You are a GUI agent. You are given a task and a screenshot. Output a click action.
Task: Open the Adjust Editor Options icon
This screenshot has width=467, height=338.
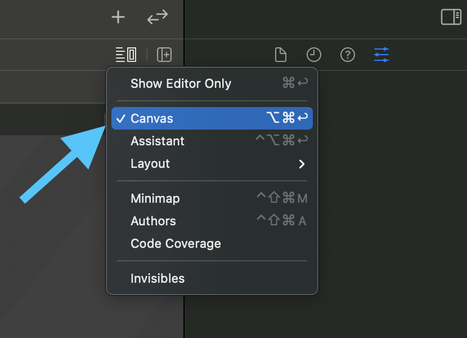126,55
